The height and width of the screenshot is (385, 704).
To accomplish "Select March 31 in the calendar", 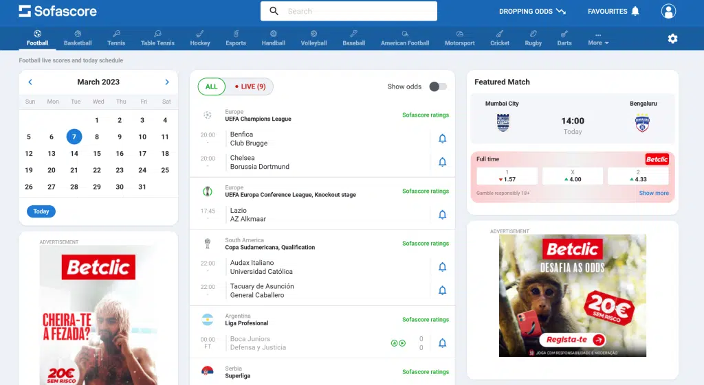I will (142, 187).
